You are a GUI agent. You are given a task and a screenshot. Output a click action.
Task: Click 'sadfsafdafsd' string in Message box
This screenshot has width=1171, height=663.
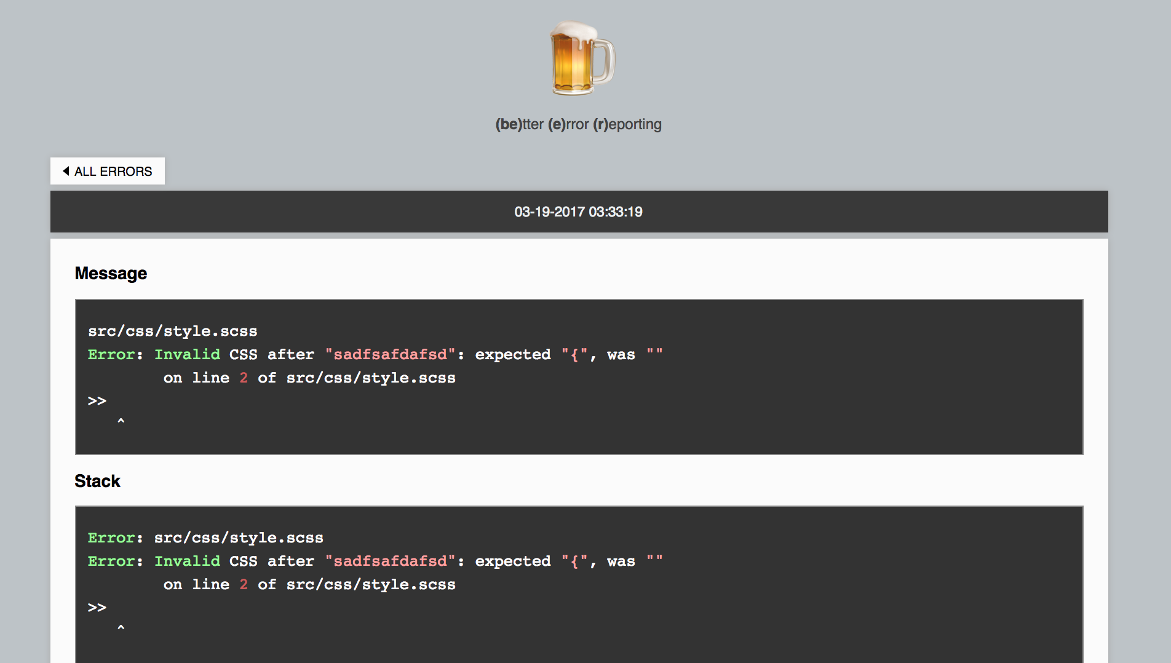click(390, 354)
